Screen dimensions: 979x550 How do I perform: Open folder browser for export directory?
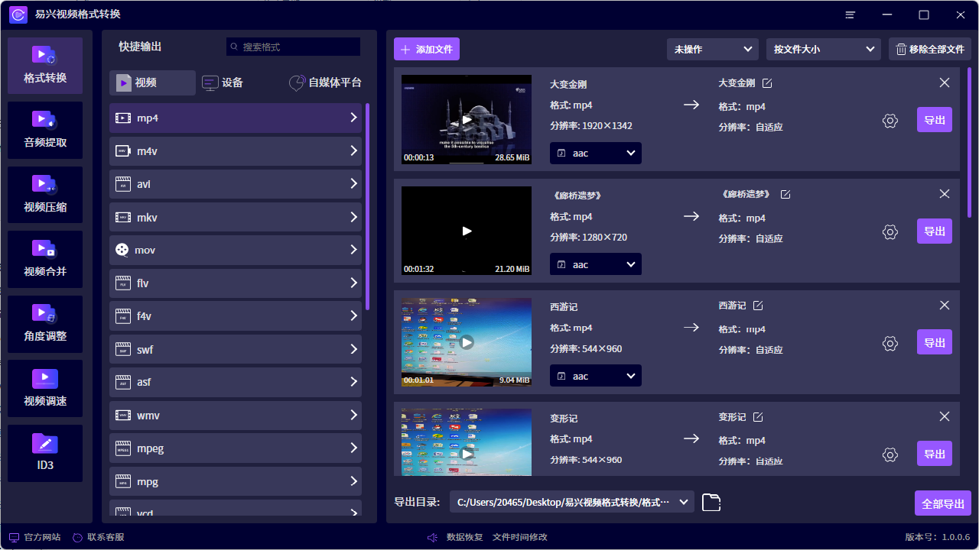(x=711, y=502)
